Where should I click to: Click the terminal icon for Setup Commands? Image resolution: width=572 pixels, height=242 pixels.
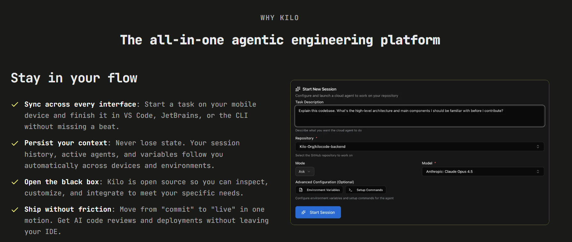click(x=351, y=190)
